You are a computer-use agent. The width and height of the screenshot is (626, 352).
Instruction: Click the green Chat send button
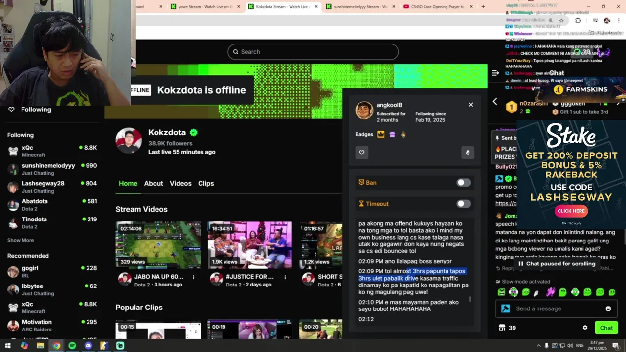click(606, 328)
